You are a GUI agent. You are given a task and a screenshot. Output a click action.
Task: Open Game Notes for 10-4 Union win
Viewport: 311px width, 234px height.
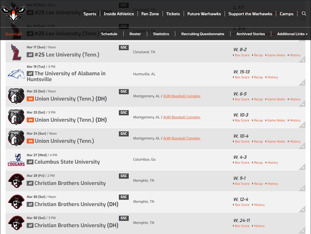click(x=276, y=141)
